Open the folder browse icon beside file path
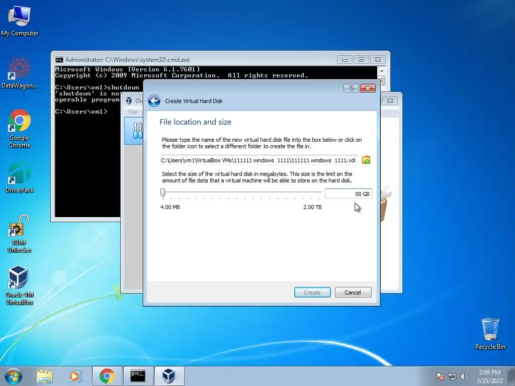Viewport: 515px width, 386px height. [366, 160]
